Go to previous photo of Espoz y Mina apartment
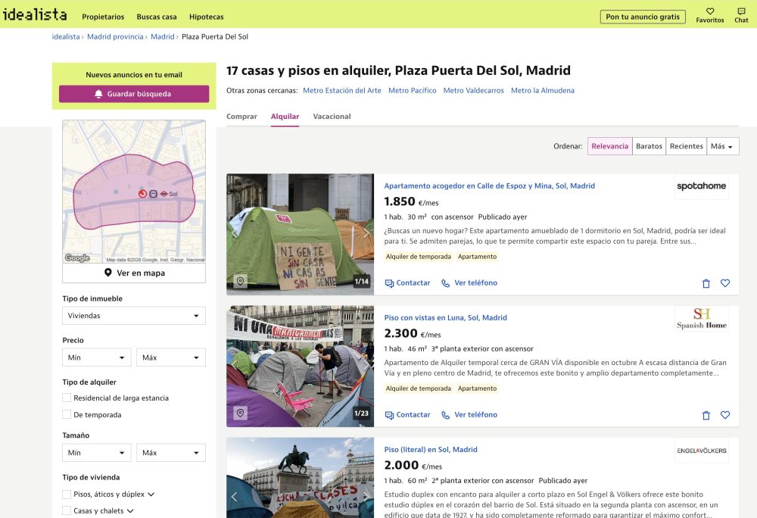This screenshot has width=757, height=518. click(x=234, y=234)
